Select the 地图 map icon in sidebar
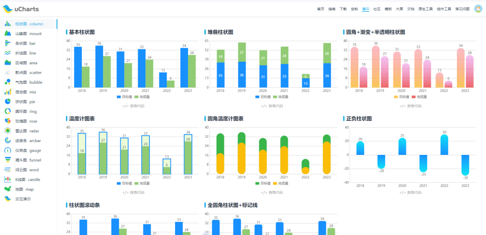The image size is (486, 235). pyautogui.click(x=8, y=190)
